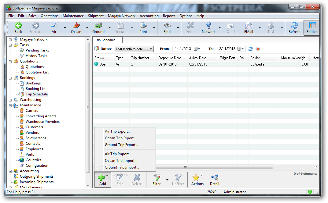Click the Filter funnel icon
The height and width of the screenshot is (203, 328).
(x=157, y=180)
